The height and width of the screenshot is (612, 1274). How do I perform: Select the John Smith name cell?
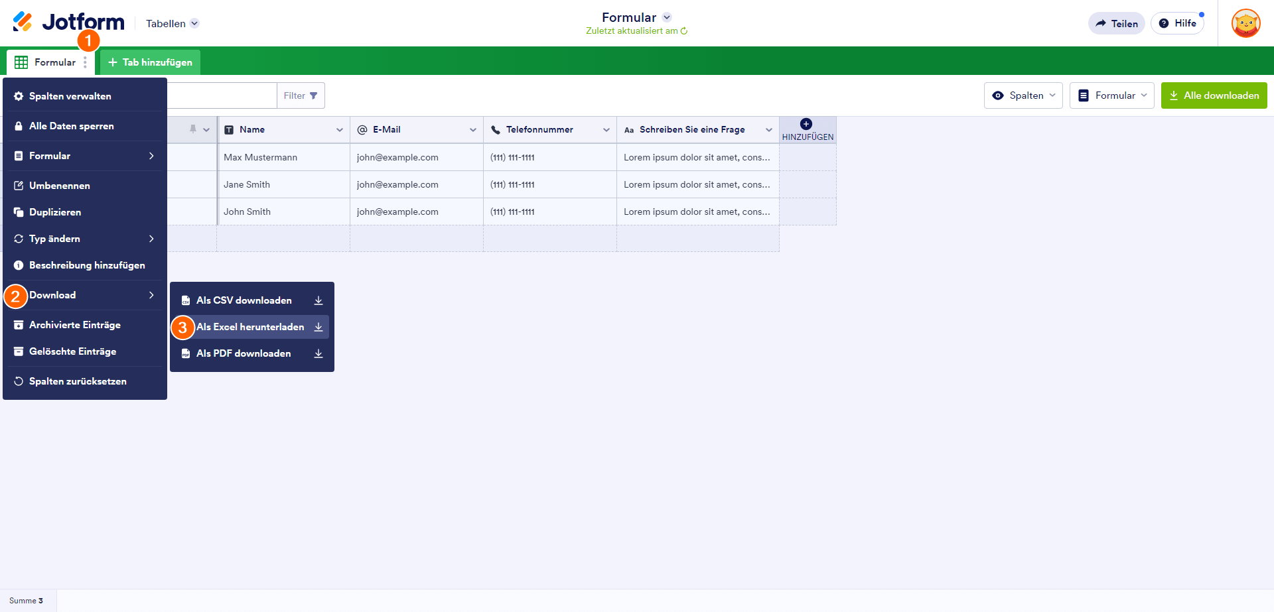tap(284, 212)
